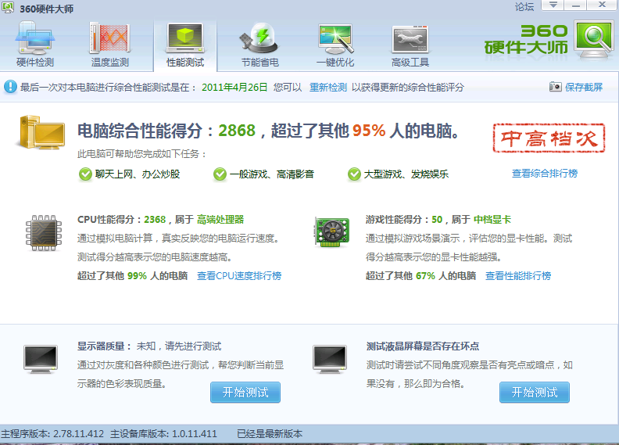619x445 pixels.
Task: Minimize the 360硬件大师 window
Action: (x=576, y=5)
